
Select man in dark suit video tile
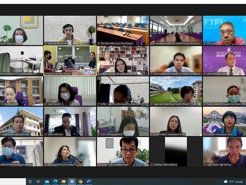click(70, 121)
